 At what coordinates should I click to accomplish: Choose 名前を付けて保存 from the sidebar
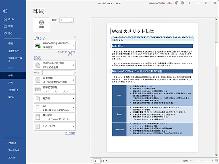pos(15,59)
